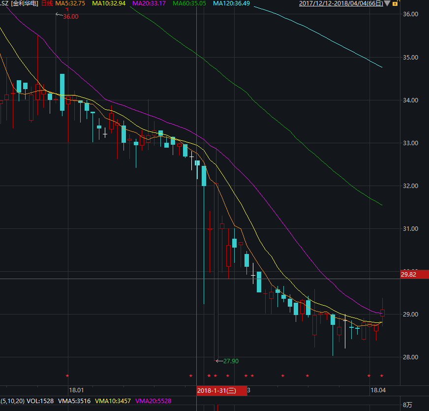Click the [金利华电] stock name

coord(25,3)
